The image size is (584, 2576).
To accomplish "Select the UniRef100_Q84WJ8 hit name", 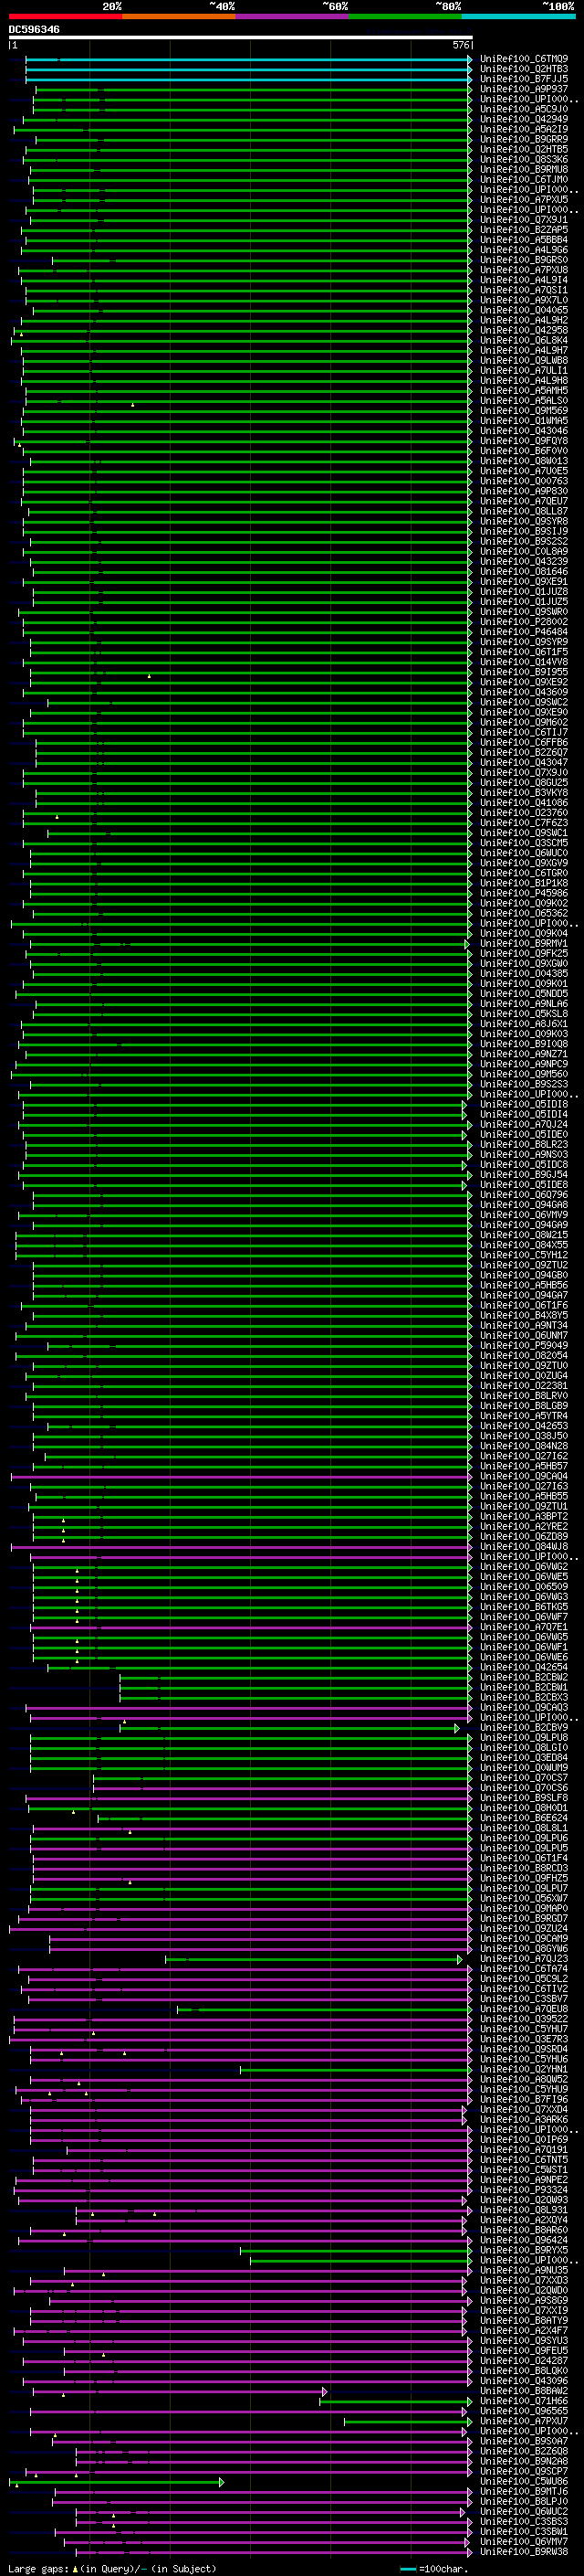I will 524,1546.
